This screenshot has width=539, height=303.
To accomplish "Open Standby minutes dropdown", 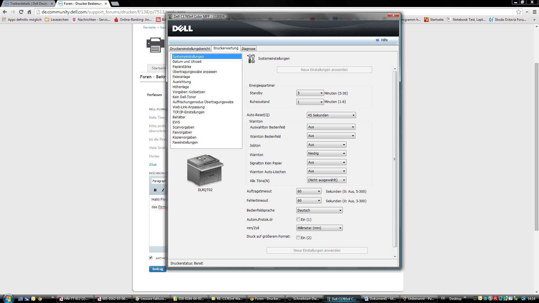I will coord(310,93).
